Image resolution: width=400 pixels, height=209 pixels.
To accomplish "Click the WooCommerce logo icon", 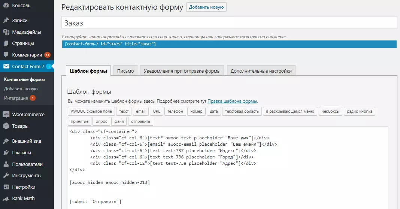I will (x=6, y=114).
